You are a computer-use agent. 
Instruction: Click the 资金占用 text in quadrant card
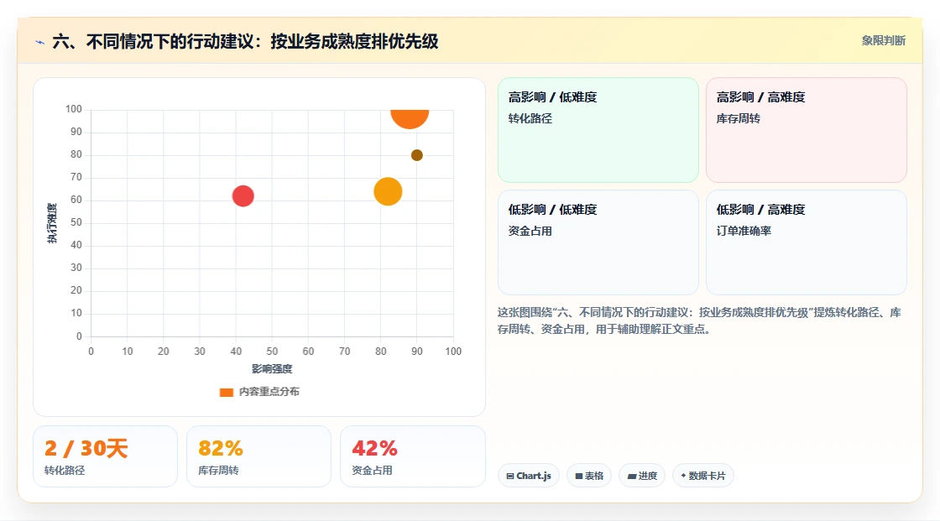pyautogui.click(x=530, y=231)
